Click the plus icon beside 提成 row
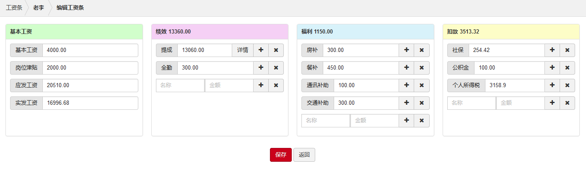The height and width of the screenshot is (176, 586). click(x=261, y=50)
